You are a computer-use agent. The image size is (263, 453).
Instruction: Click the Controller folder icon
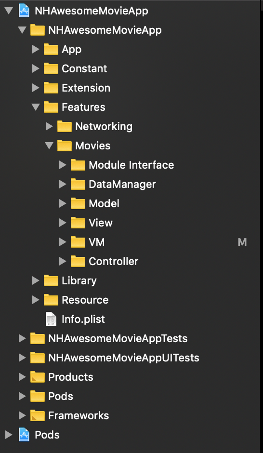pyautogui.click(x=78, y=262)
